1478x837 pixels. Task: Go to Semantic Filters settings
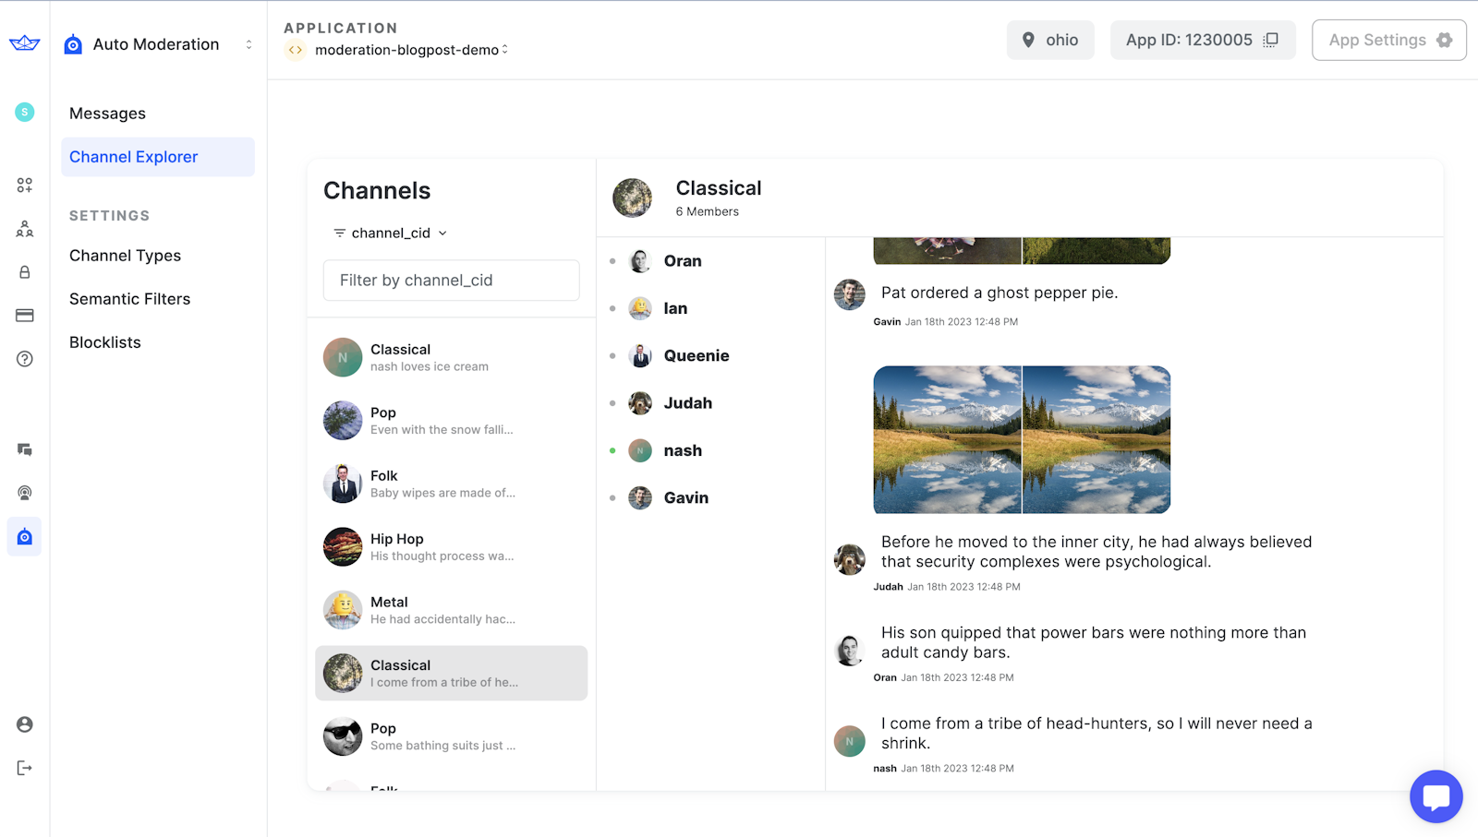click(129, 299)
